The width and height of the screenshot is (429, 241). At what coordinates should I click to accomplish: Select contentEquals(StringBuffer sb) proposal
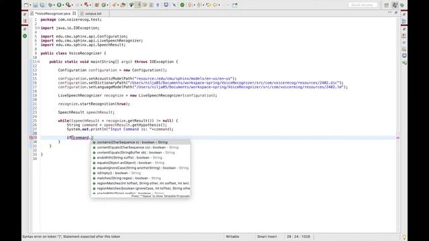coord(141,153)
